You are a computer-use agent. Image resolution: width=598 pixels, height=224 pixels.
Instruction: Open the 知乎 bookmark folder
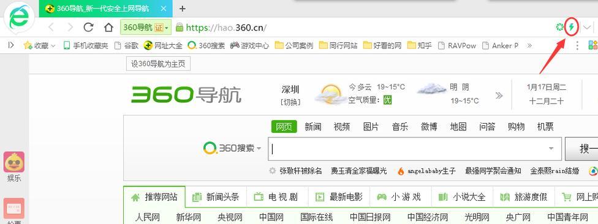420,46
